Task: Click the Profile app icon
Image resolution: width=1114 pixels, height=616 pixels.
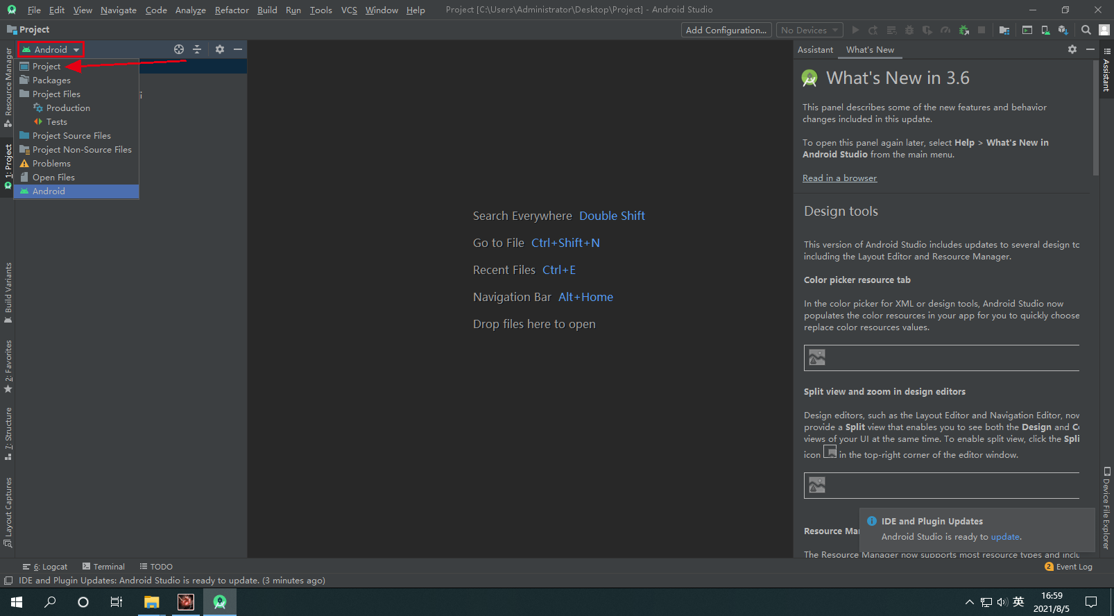Action: pyautogui.click(x=945, y=30)
